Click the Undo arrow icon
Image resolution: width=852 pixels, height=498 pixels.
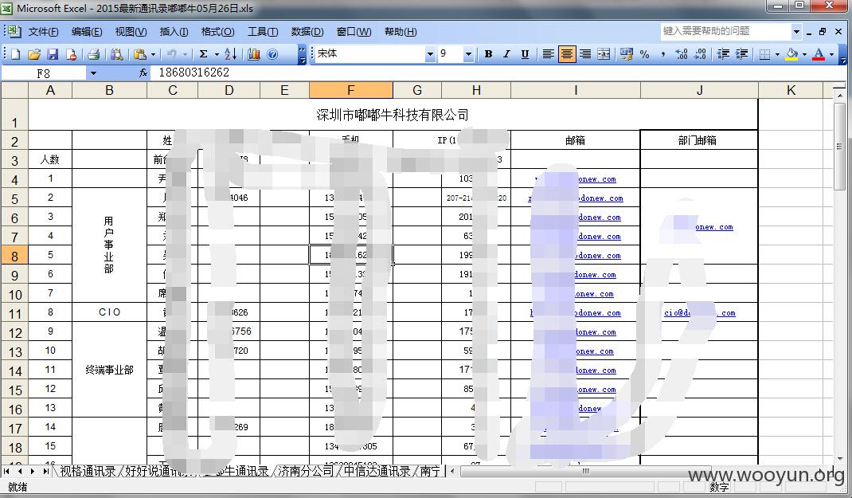(x=172, y=54)
